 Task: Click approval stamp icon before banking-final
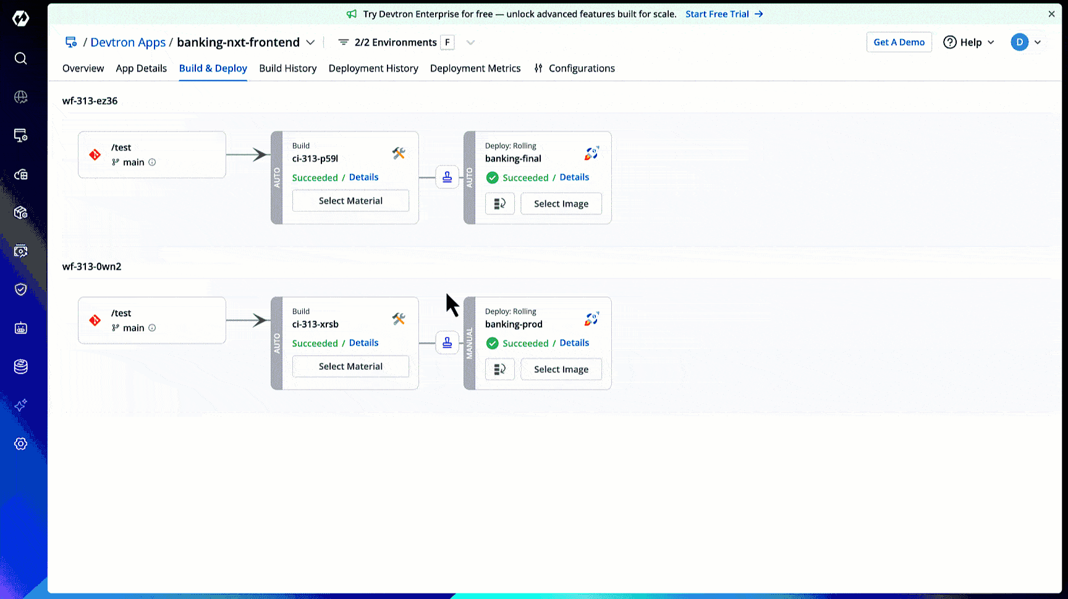tap(447, 178)
